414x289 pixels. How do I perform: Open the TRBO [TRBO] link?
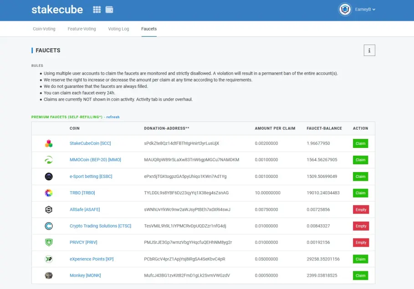click(x=82, y=193)
